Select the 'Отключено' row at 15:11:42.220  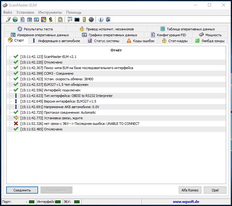pos(116,62)
